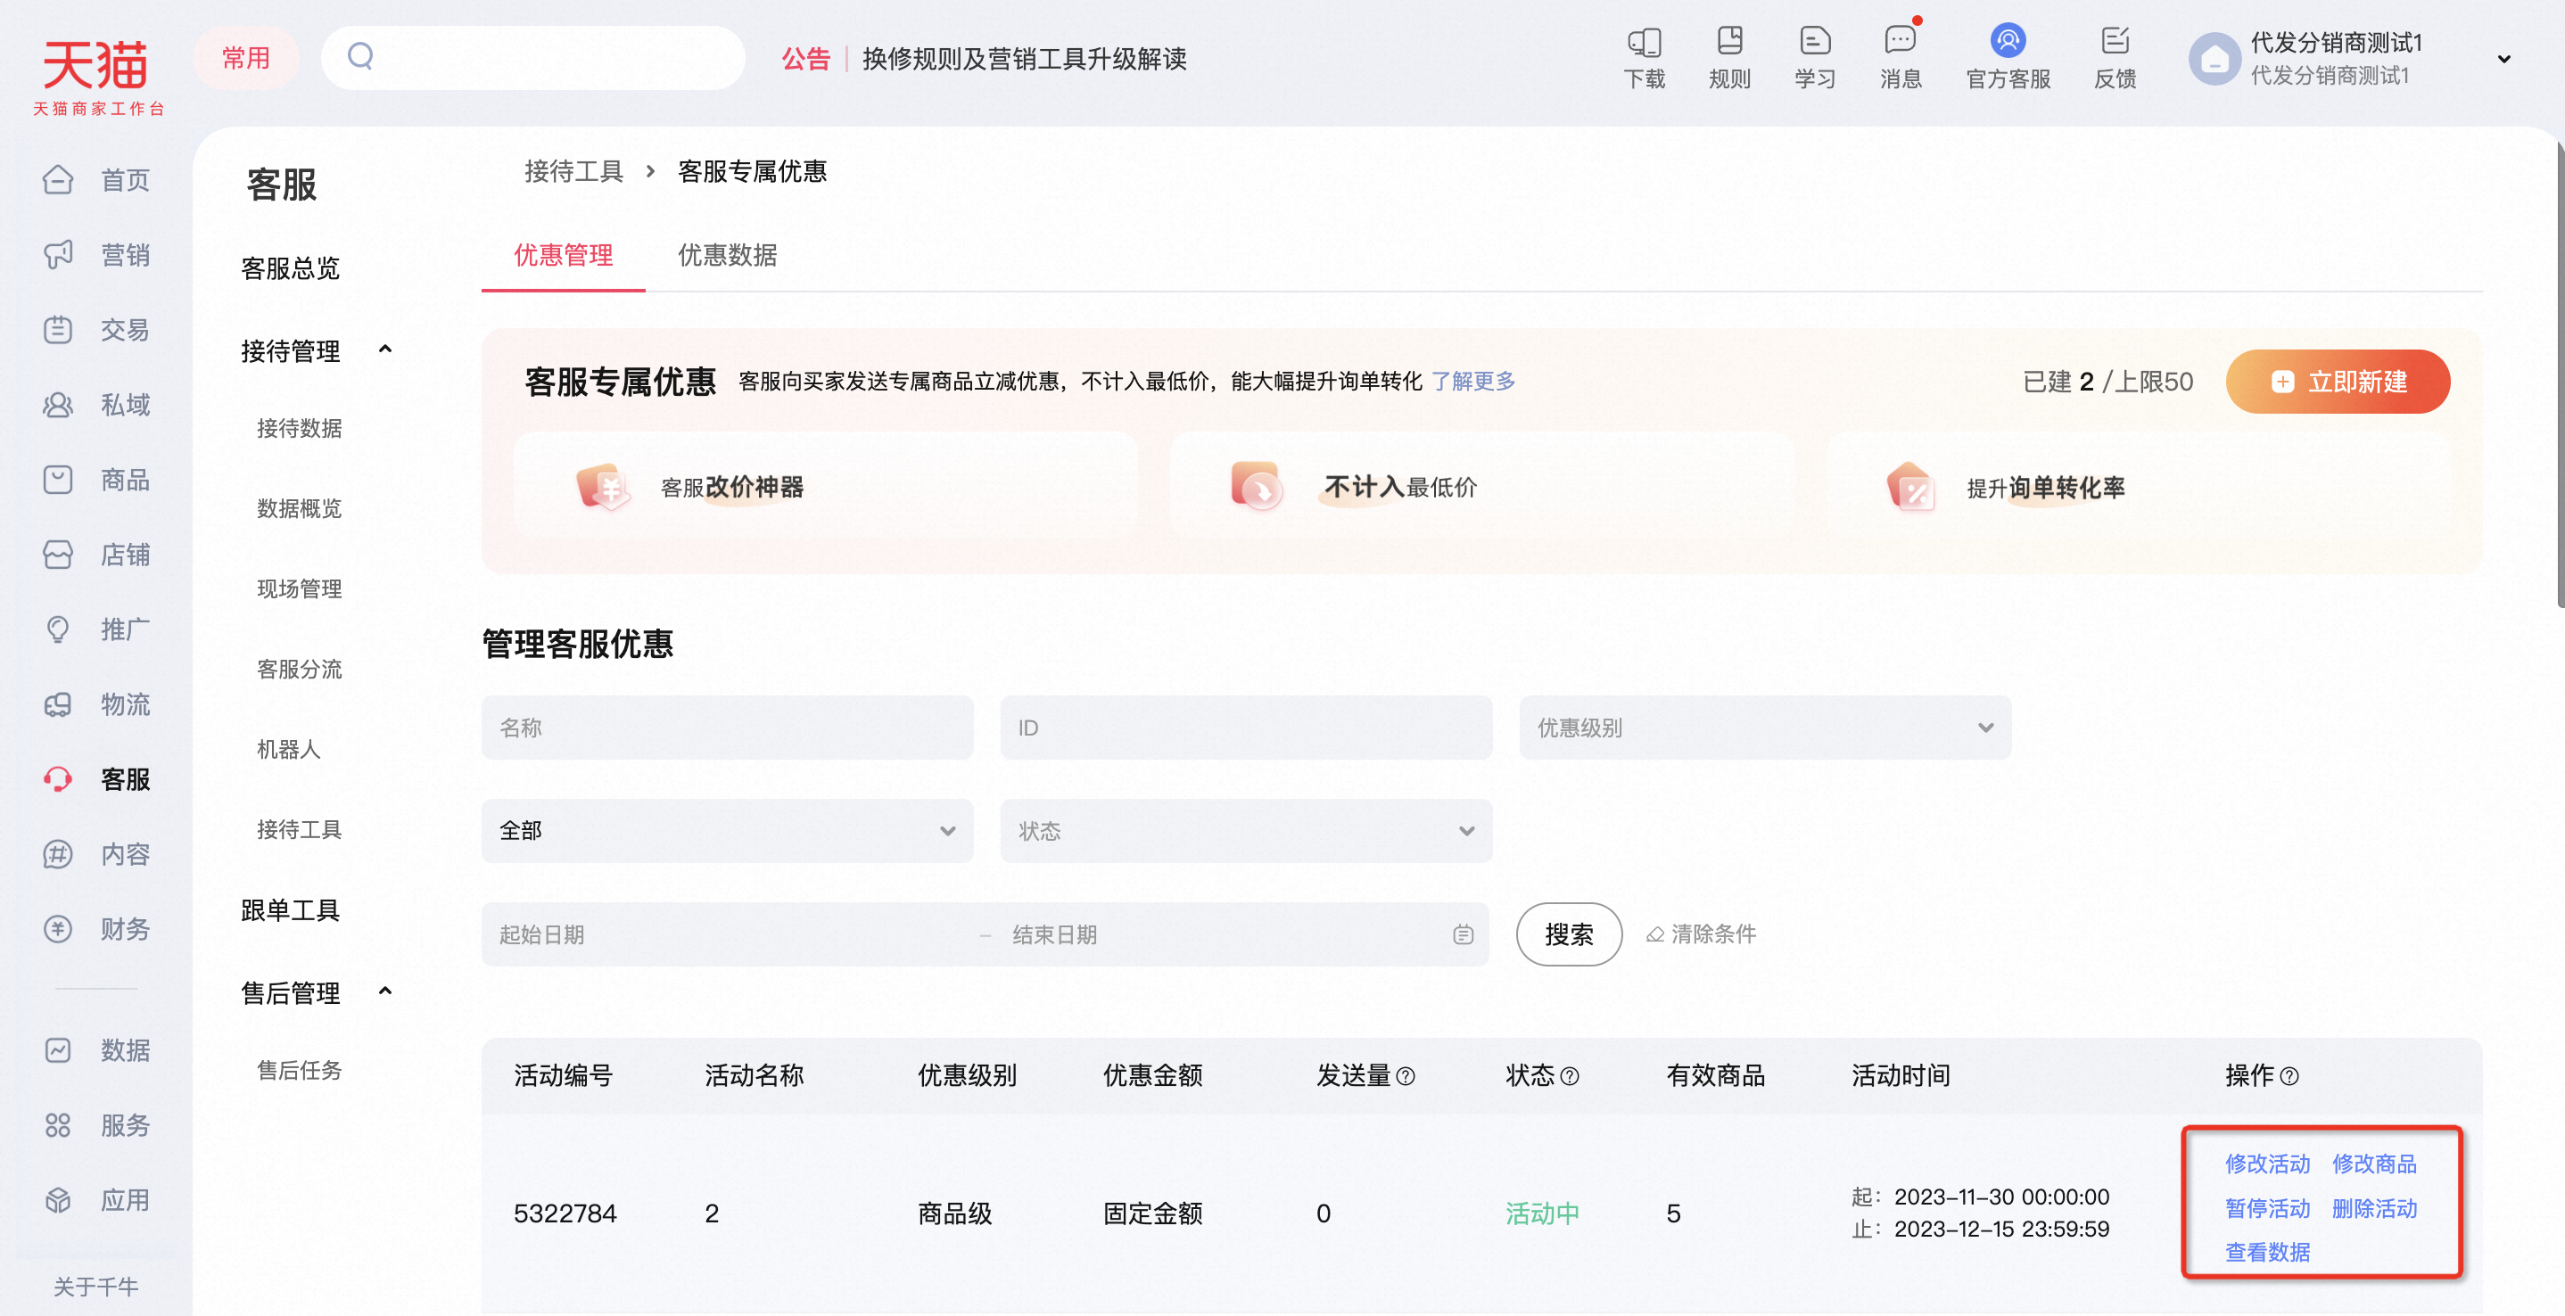Collapse the 售后管理 menu section
The image size is (2565, 1316).
[385, 991]
